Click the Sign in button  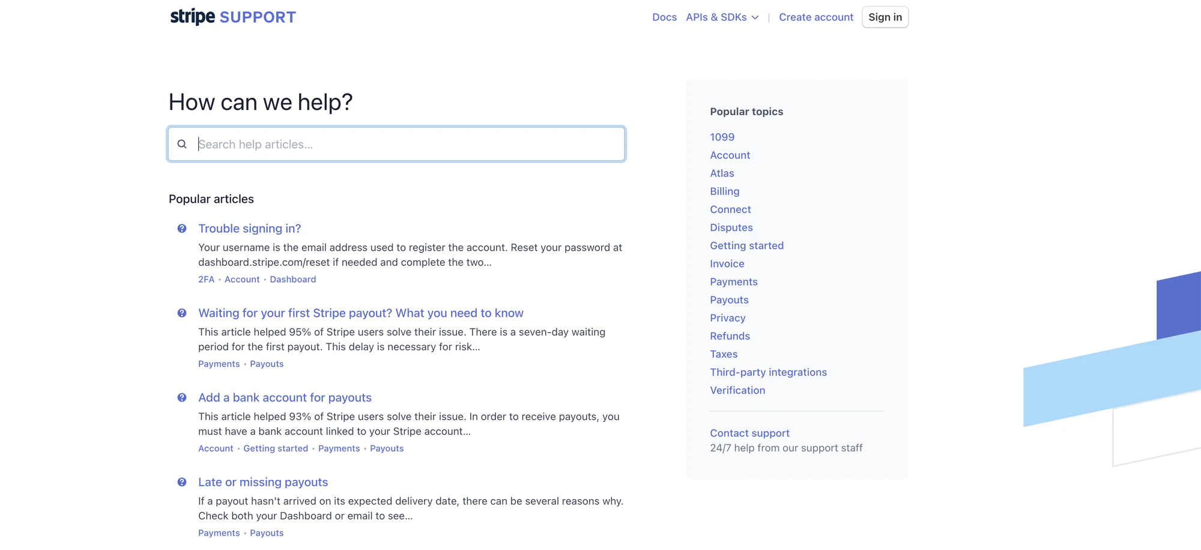coord(885,17)
